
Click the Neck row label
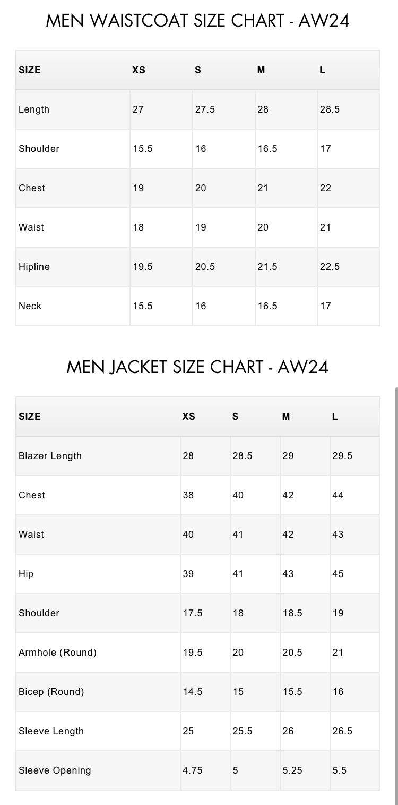coord(30,306)
